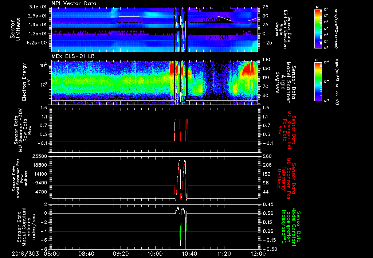373x258 pixels.
Task: Click the 'MU Scanner +30V Raw Data' label
Action: pyautogui.click(x=23, y=130)
